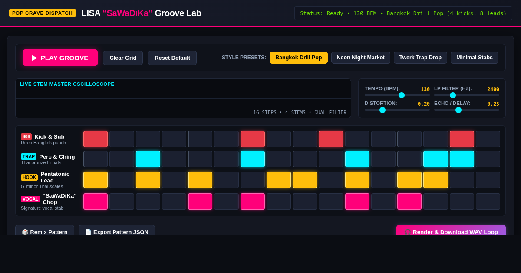Viewport: 521px width, 273px height.
Task: Toggle Pentatonic Lead step 9 off
Action: click(x=305, y=180)
